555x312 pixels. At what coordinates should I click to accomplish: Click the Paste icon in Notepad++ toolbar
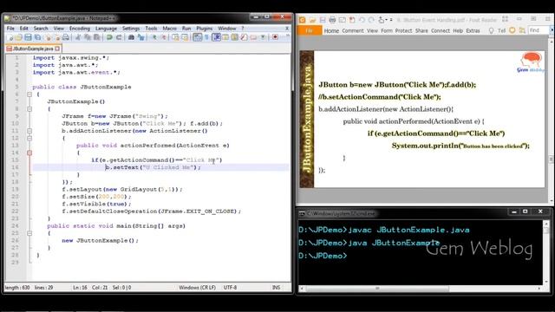96,37
